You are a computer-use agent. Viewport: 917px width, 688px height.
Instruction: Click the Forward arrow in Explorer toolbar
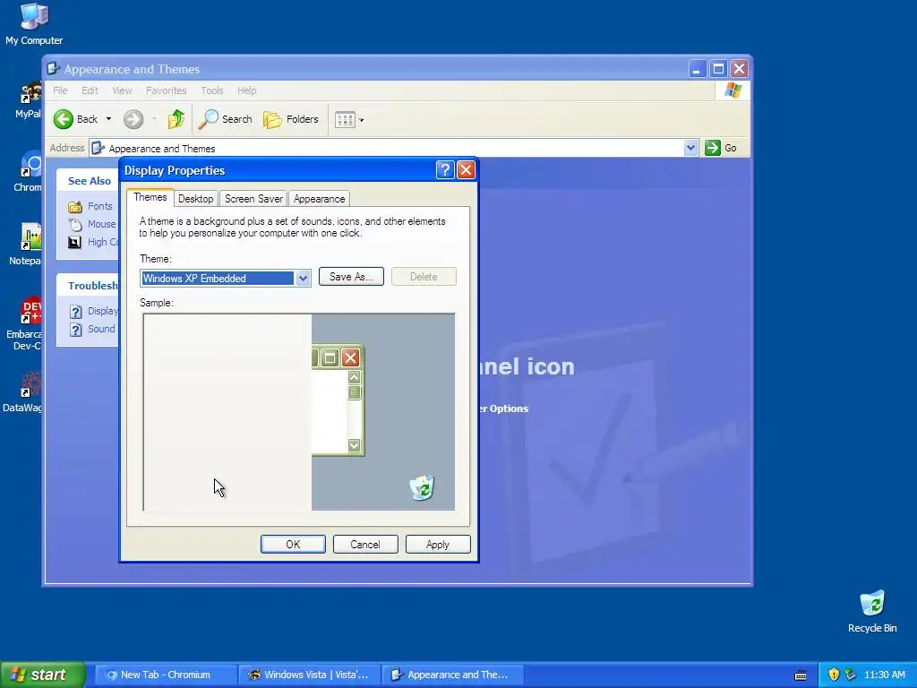pyautogui.click(x=133, y=119)
